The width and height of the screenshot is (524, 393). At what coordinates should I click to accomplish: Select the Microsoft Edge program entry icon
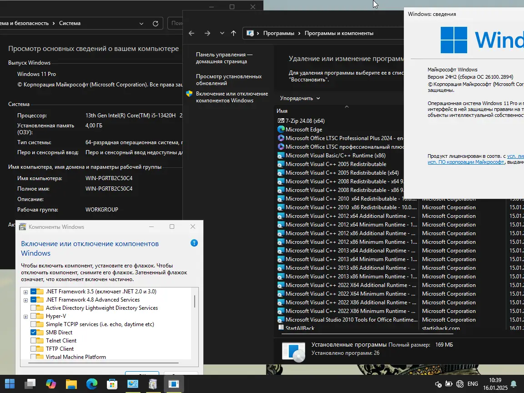tap(281, 129)
